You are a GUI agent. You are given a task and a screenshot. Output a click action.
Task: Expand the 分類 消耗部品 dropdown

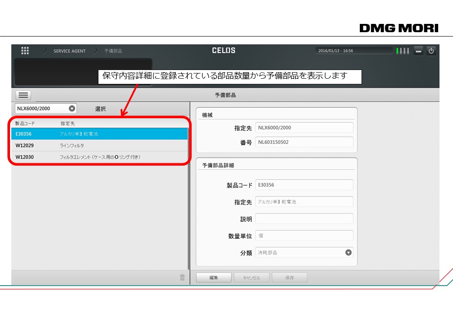pos(304,253)
